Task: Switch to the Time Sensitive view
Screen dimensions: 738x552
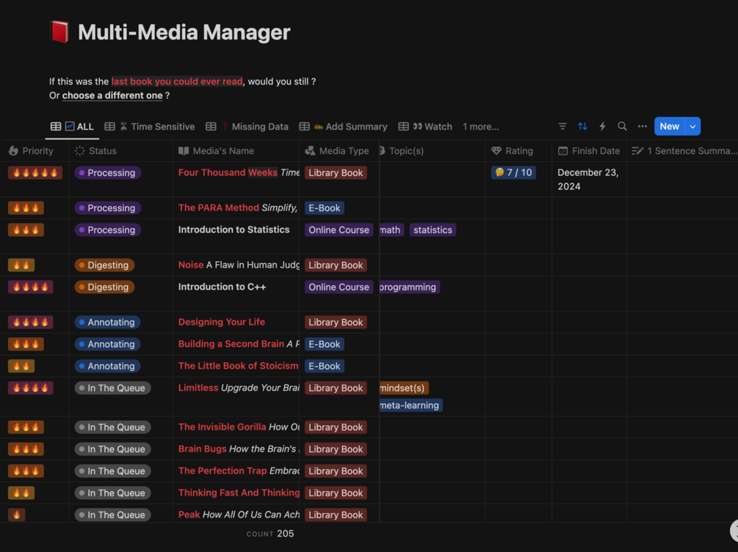Action: 150,126
